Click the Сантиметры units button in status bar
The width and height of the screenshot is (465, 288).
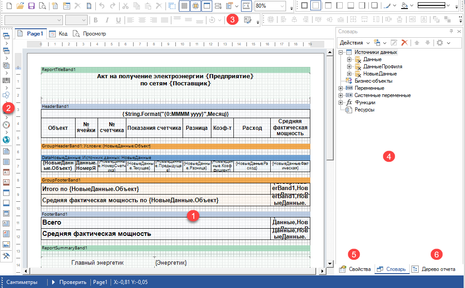22,282
